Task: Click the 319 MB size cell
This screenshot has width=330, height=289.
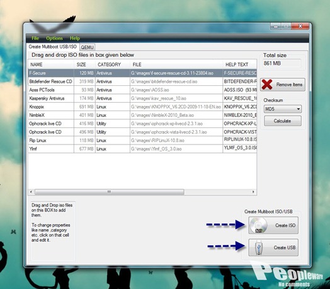Action: (x=84, y=81)
